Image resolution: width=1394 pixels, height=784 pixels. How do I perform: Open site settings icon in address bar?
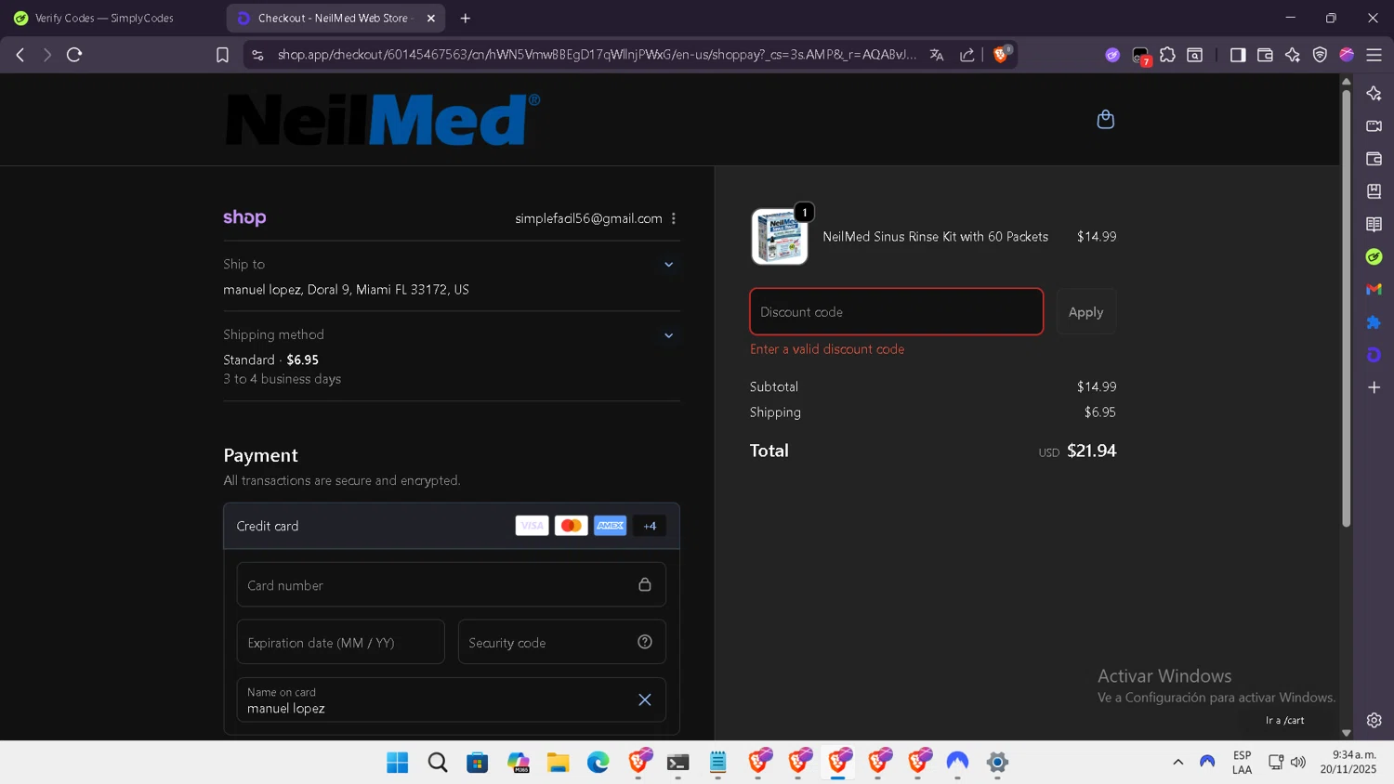point(257,55)
